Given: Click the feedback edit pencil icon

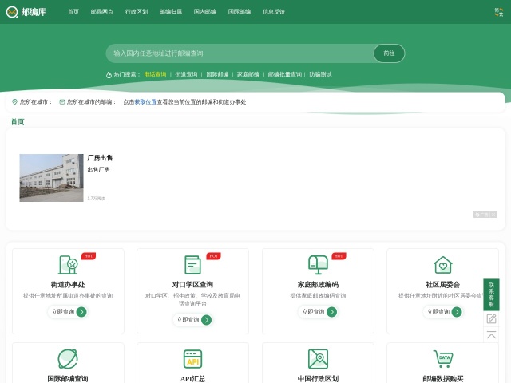Looking at the screenshot, I should (x=491, y=318).
